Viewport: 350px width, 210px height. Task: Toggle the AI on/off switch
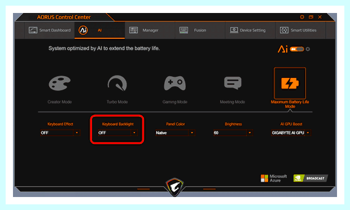click(x=297, y=49)
